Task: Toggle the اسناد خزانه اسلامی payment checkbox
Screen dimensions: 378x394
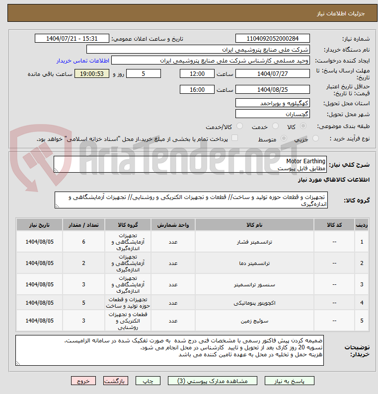Action: click(234, 137)
